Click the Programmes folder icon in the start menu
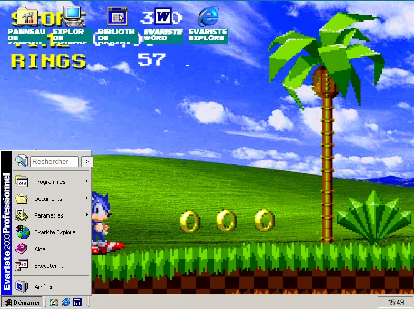 click(22, 182)
